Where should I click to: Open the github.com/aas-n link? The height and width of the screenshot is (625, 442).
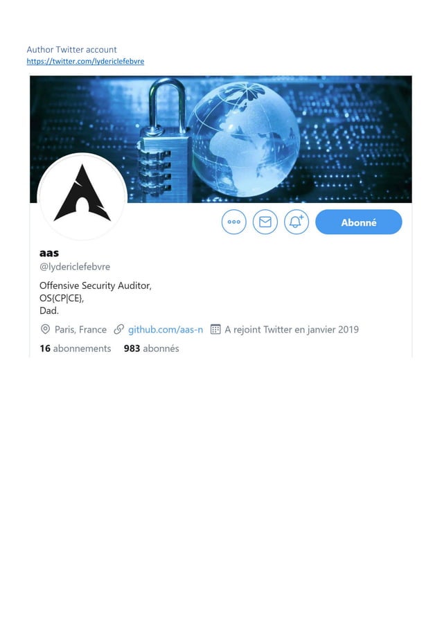coord(166,330)
